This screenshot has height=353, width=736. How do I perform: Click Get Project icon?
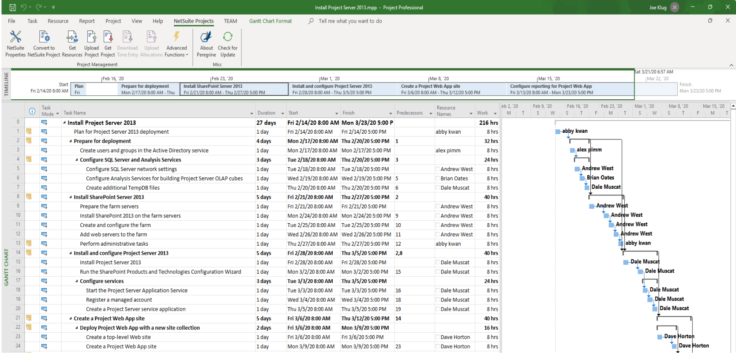coord(108,37)
